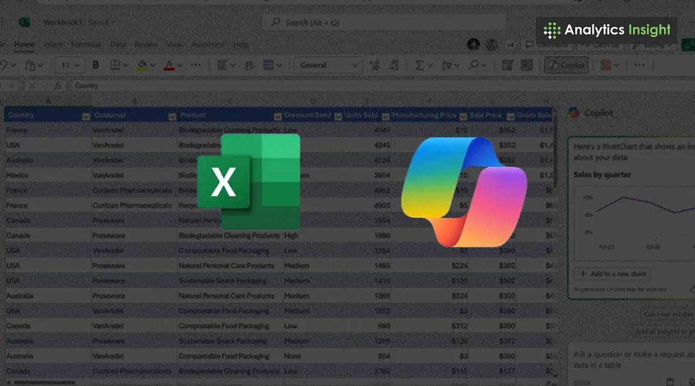Toggle bold formatting in the ribbon

point(96,65)
